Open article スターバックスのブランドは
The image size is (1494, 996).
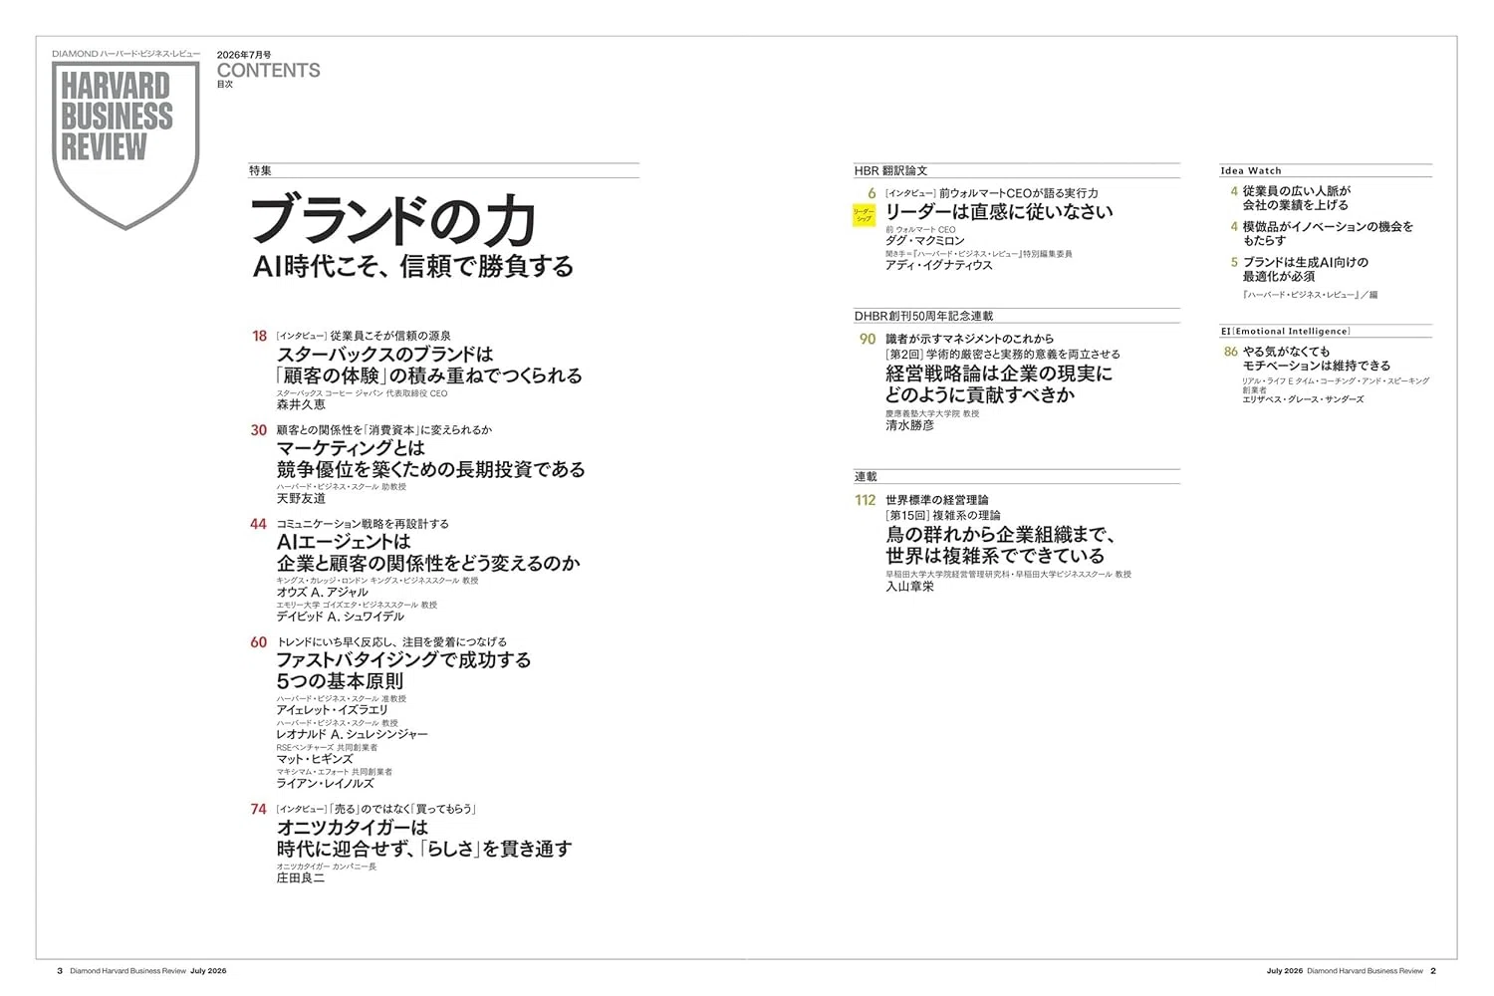[x=384, y=354]
